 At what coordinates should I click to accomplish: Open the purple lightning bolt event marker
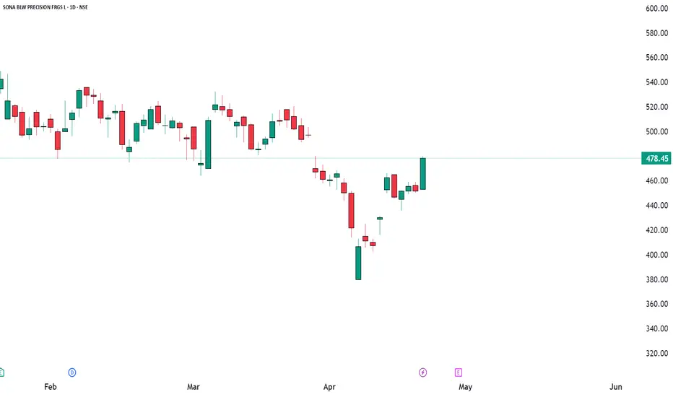(422, 372)
